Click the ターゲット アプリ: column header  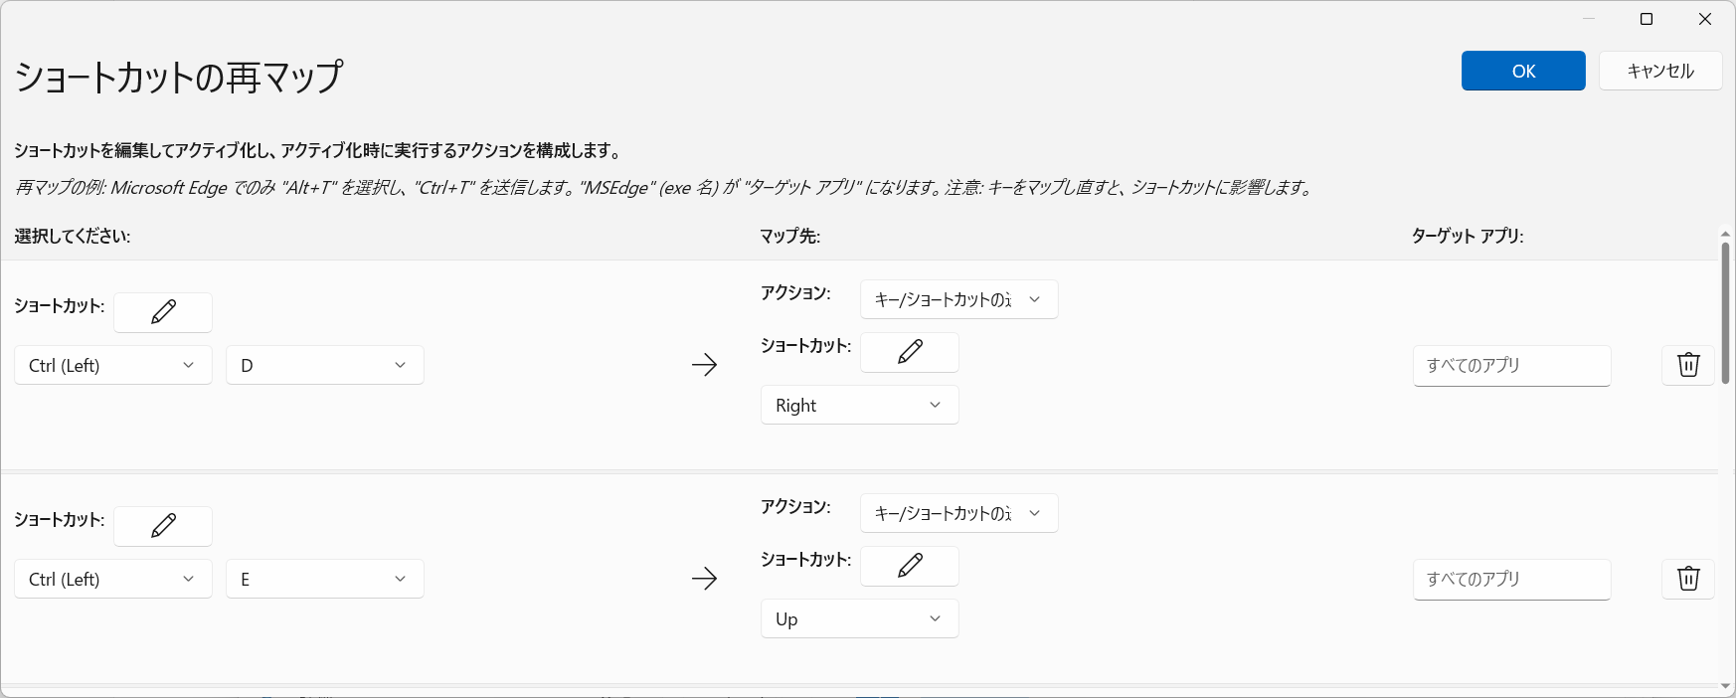pyautogui.click(x=1468, y=236)
